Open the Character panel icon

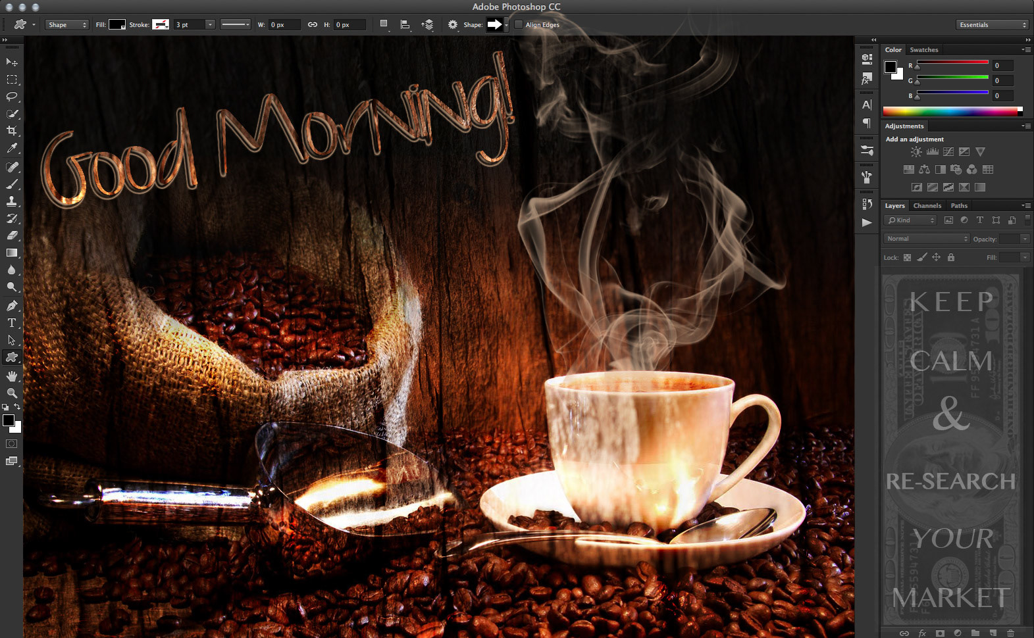[867, 105]
